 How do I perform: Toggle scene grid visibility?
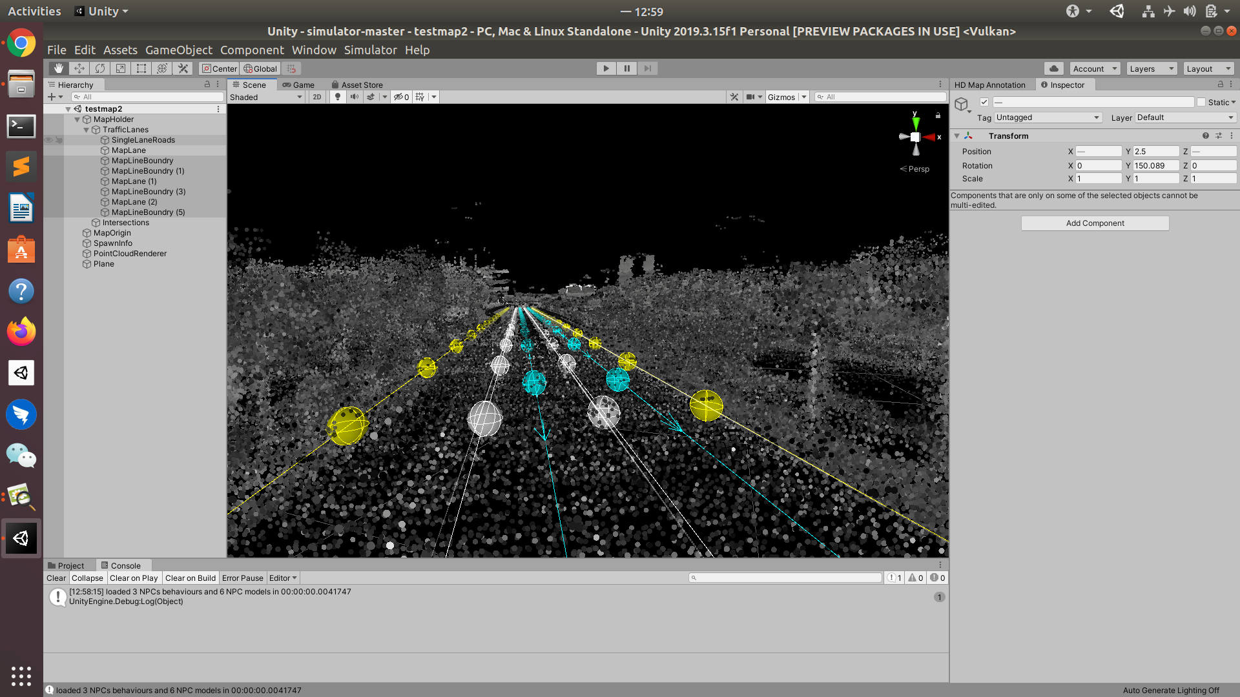coord(420,97)
